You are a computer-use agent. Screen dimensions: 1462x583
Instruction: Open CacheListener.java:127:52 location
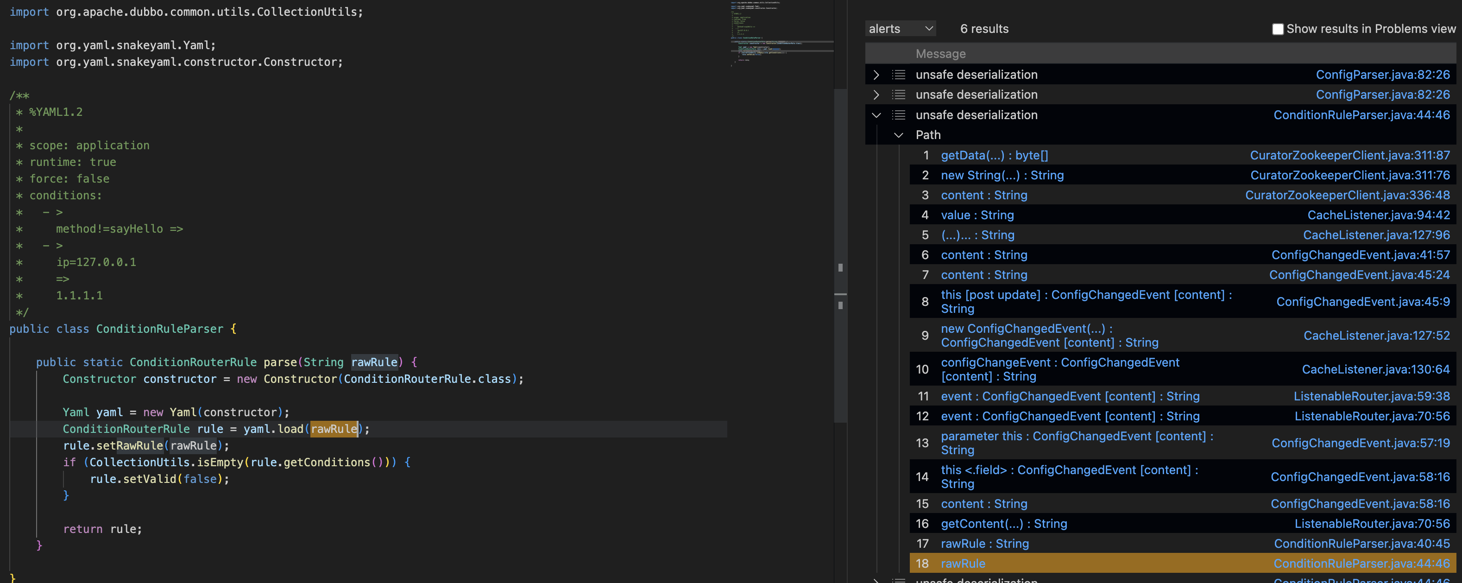[x=1376, y=336]
